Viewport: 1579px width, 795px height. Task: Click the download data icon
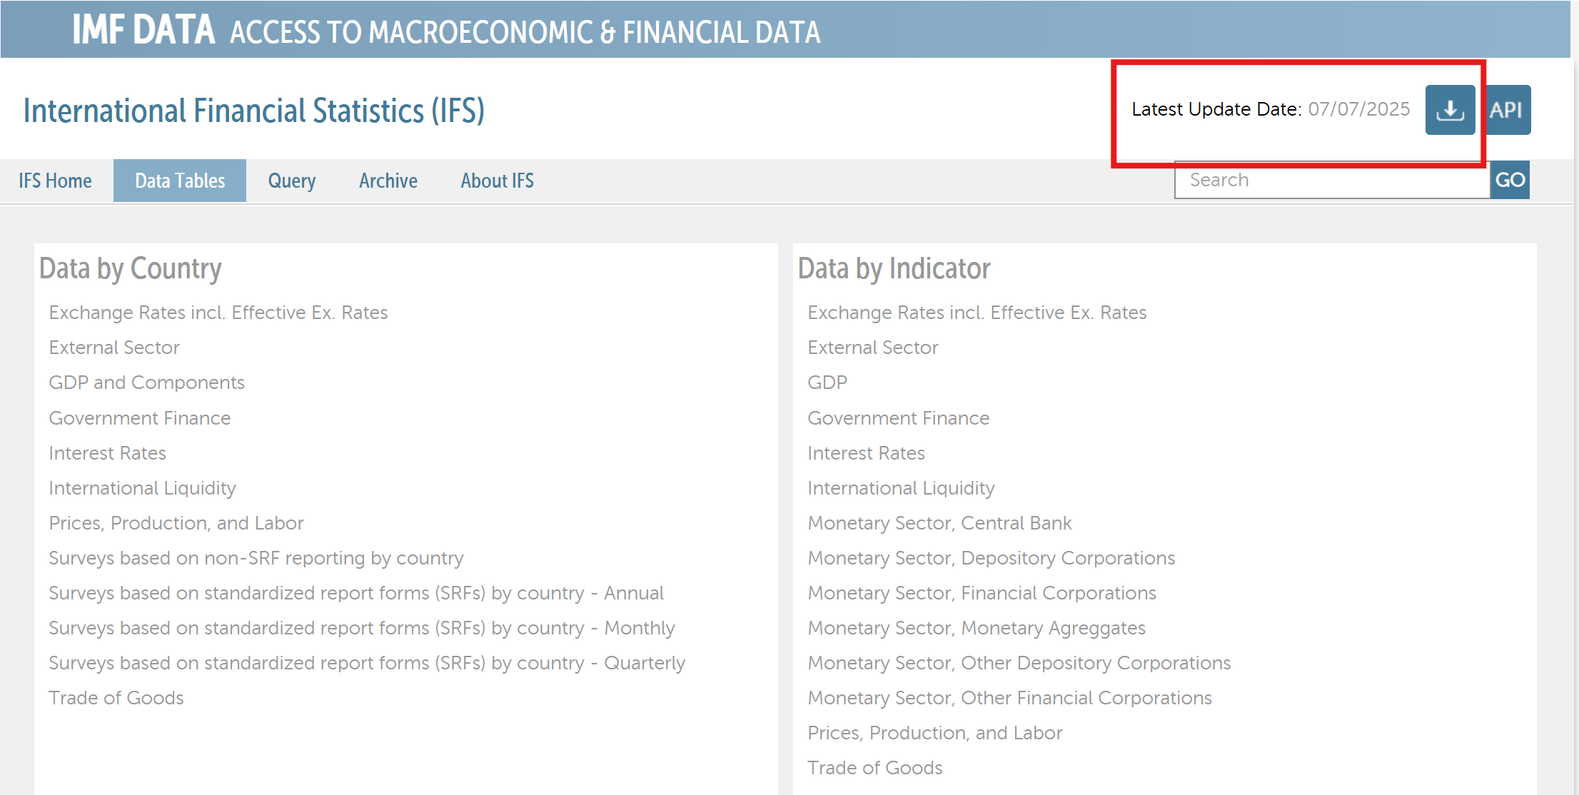pyautogui.click(x=1449, y=110)
